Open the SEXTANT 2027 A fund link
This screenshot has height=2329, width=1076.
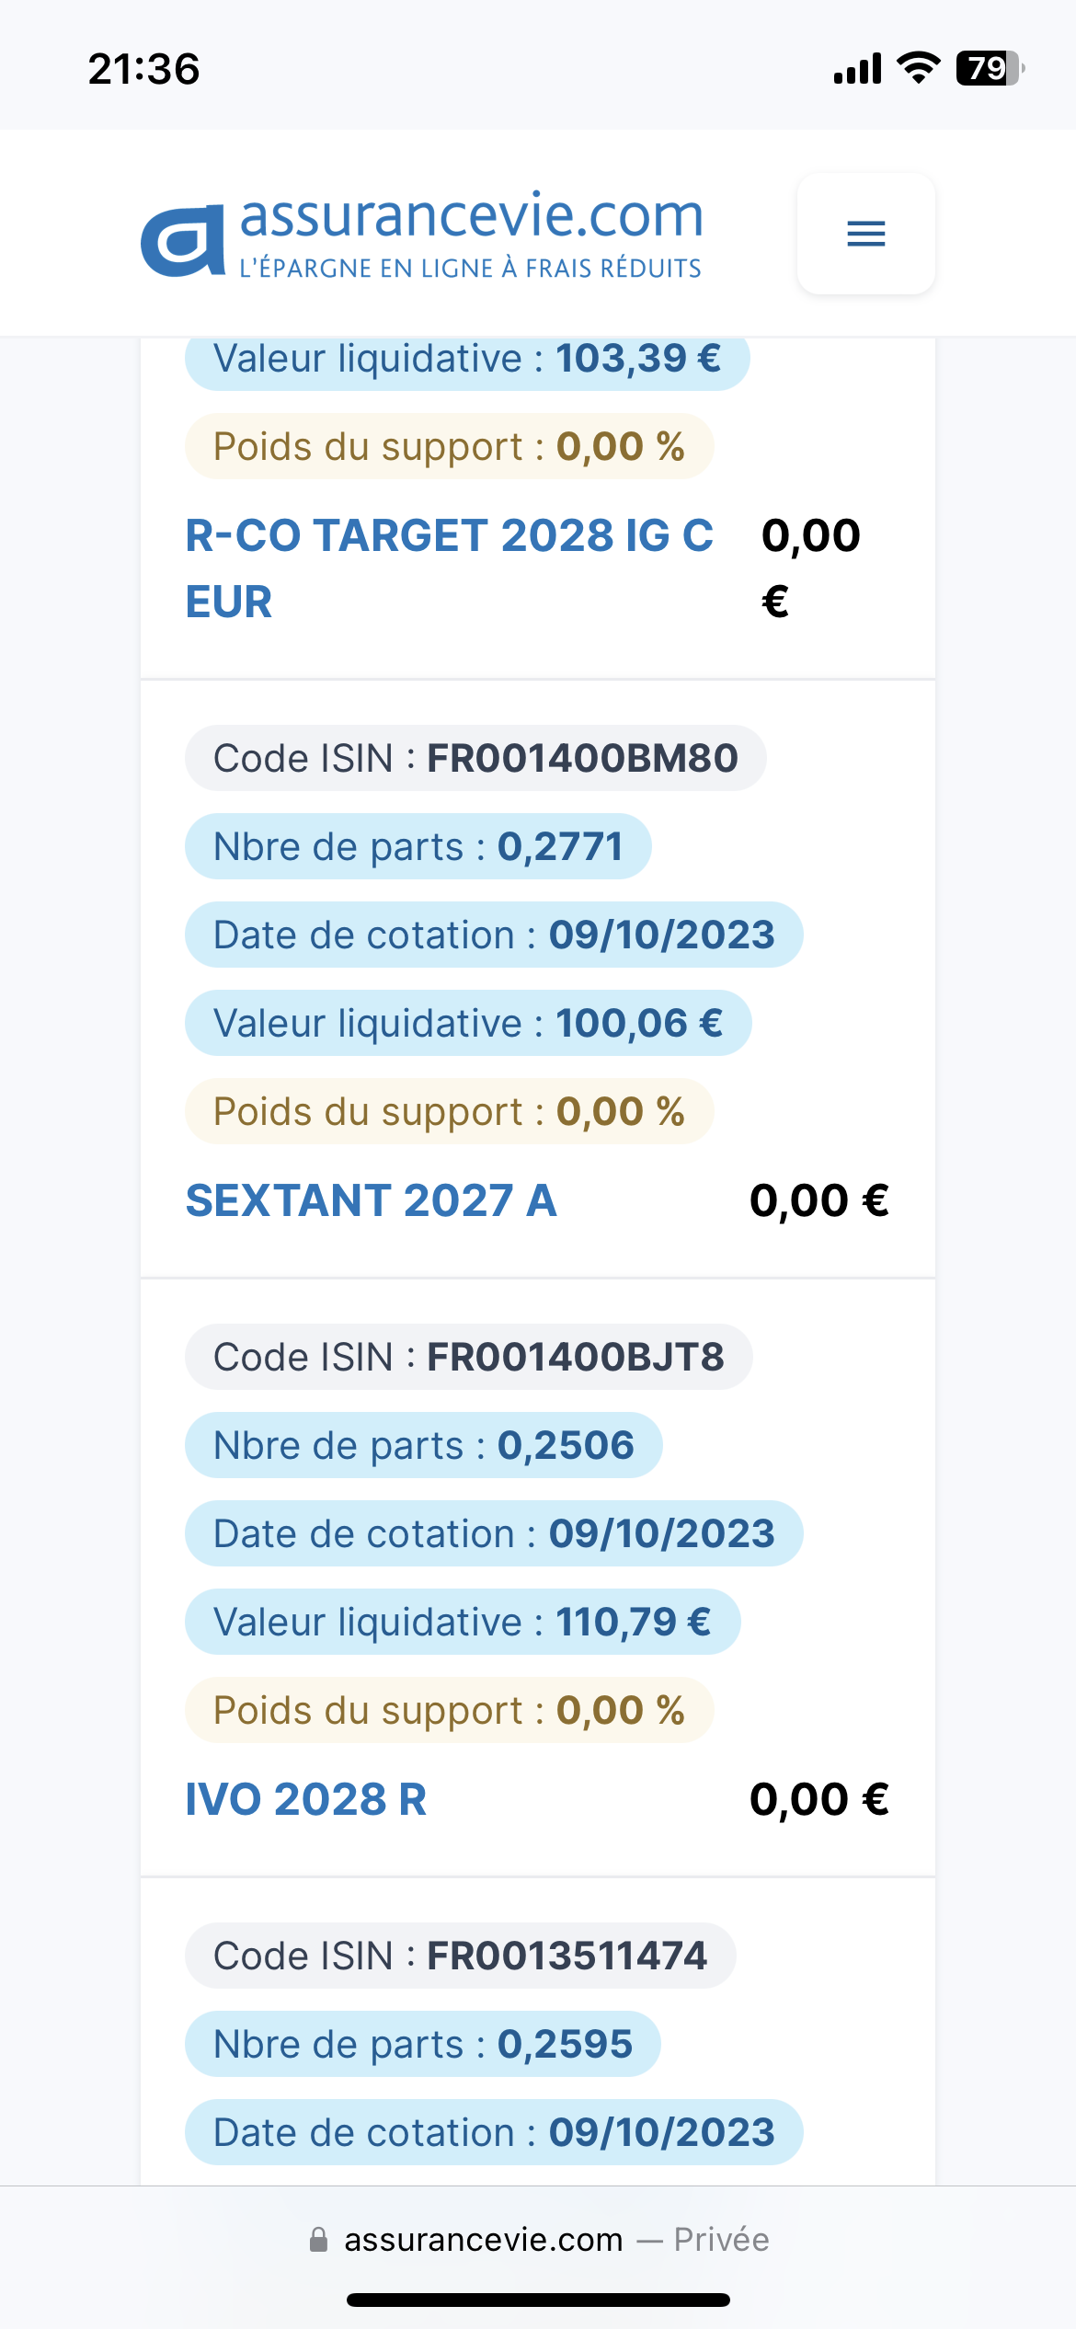coord(372,1200)
